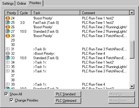Select the empty priority 29 row number
Screen dimensions: 139x108
pos(13,40)
